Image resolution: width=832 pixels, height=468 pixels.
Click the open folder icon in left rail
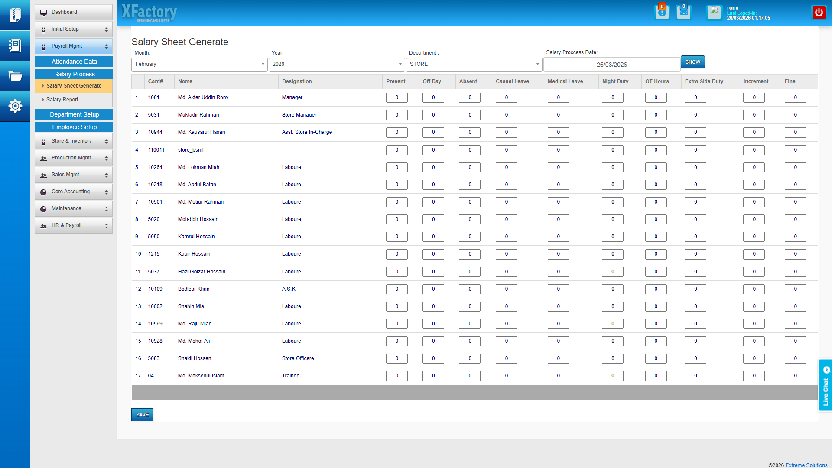tap(15, 76)
